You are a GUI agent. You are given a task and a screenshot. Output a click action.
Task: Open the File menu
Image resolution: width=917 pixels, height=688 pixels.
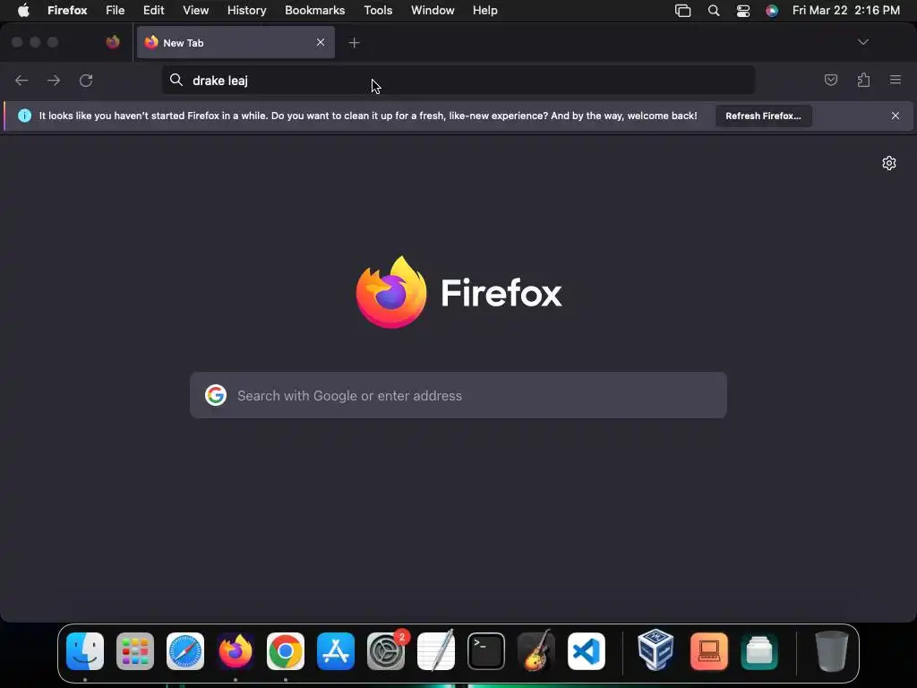tap(116, 11)
